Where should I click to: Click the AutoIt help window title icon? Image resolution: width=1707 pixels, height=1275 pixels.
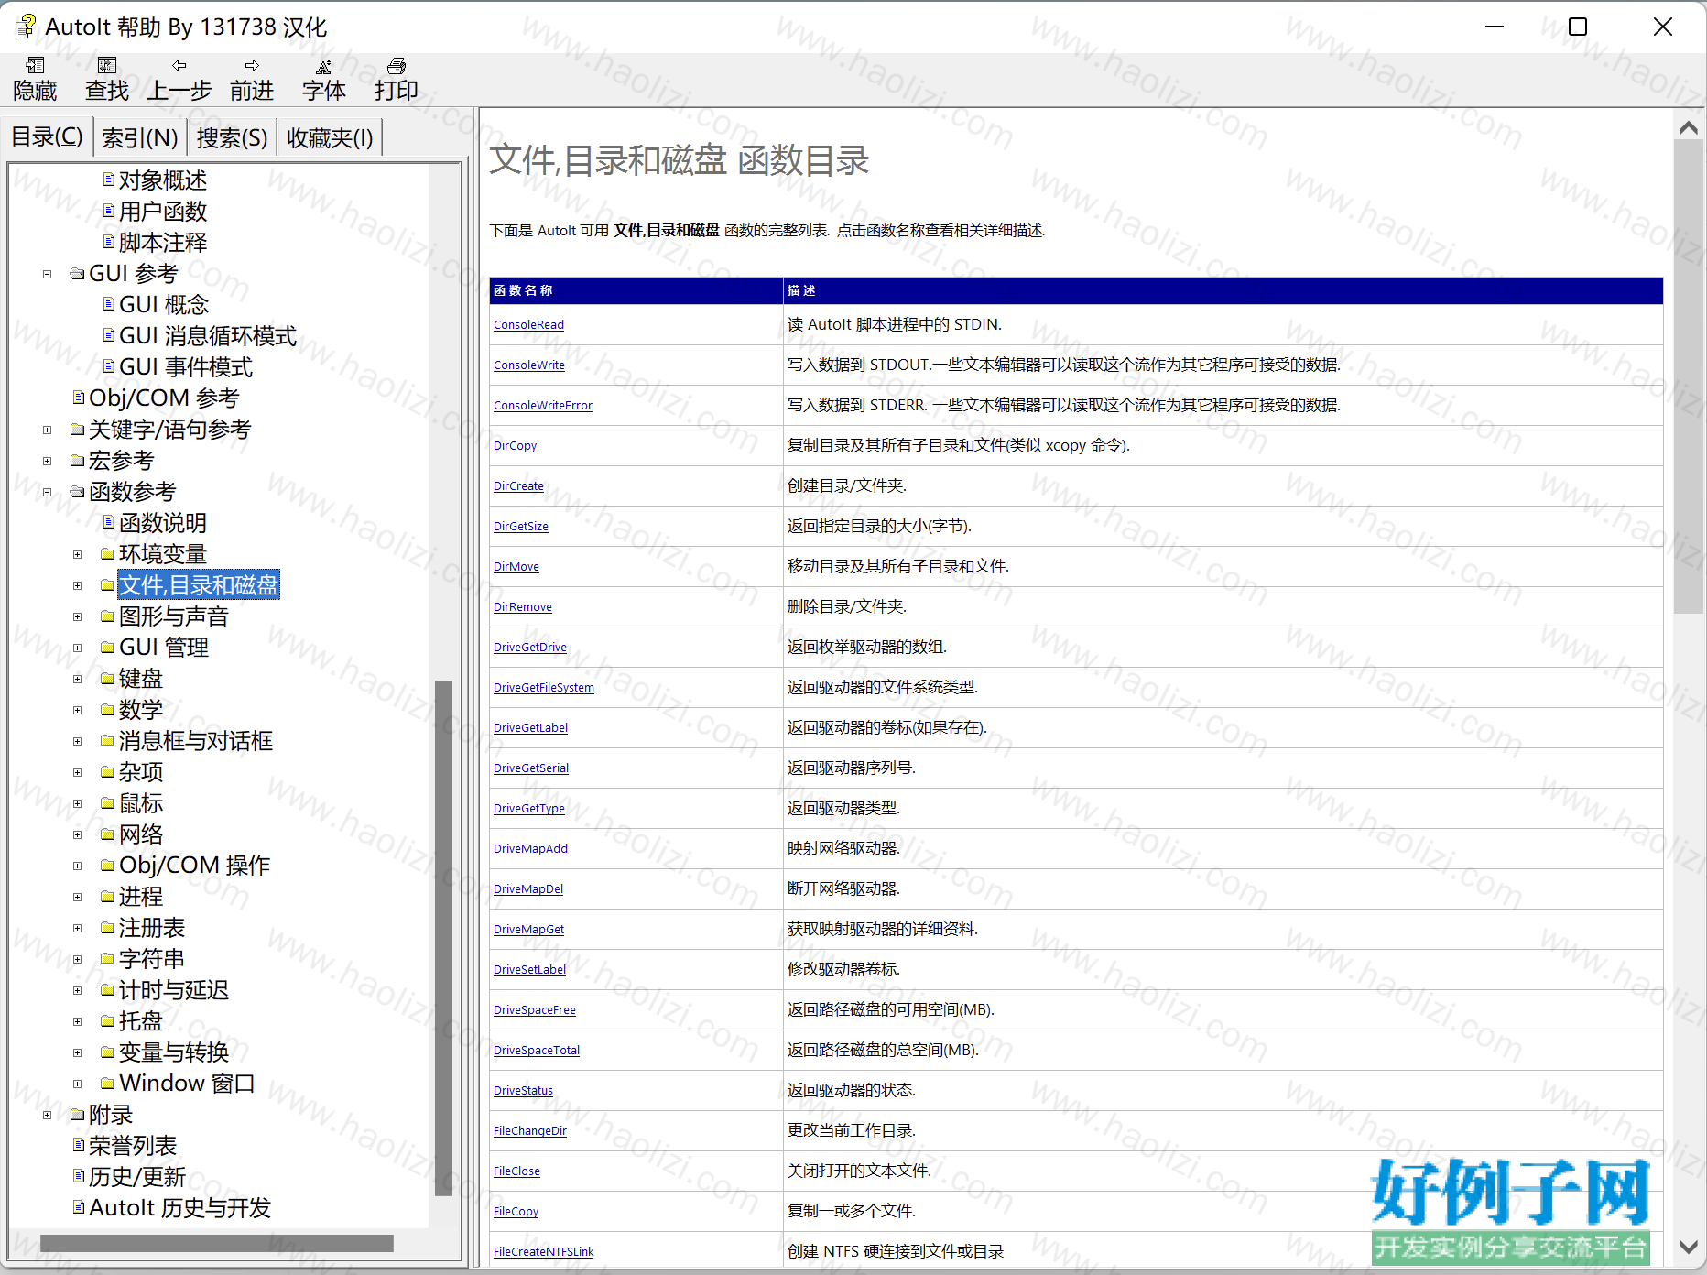point(26,27)
